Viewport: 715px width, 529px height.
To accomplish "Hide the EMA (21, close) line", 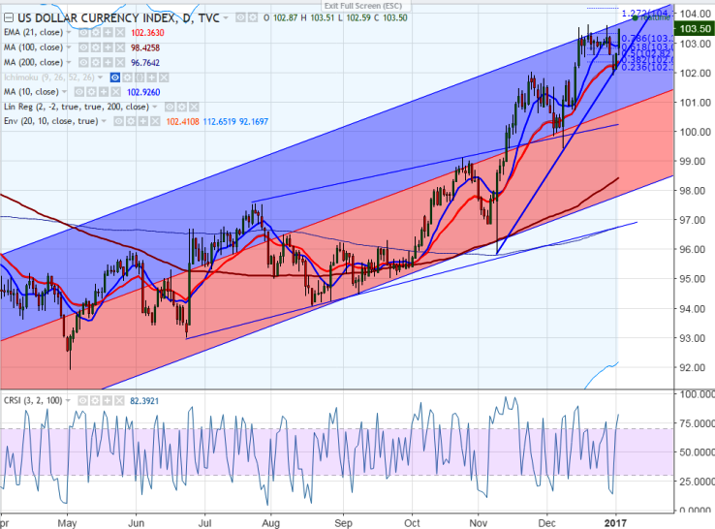I will (x=83, y=32).
